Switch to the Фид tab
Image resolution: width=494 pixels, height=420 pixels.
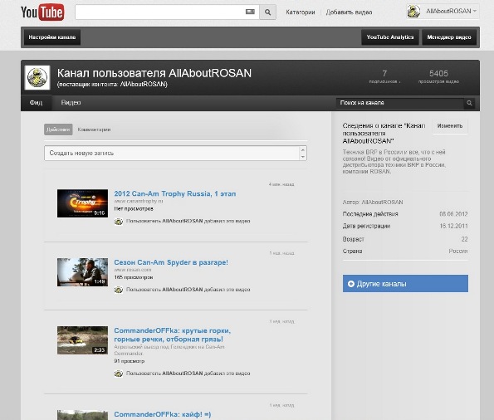pyautogui.click(x=36, y=103)
